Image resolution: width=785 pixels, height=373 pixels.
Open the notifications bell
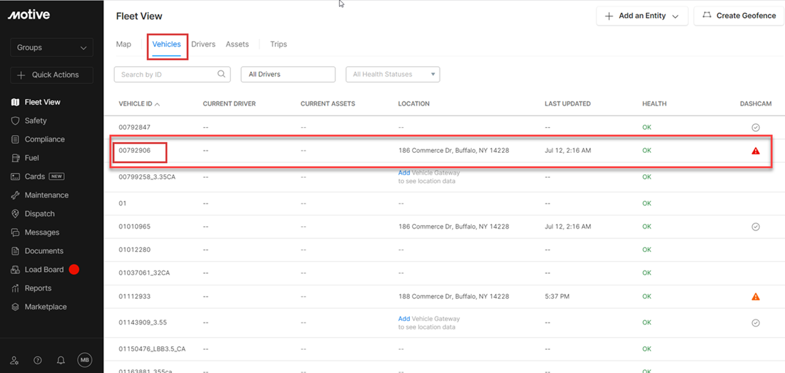(x=61, y=361)
